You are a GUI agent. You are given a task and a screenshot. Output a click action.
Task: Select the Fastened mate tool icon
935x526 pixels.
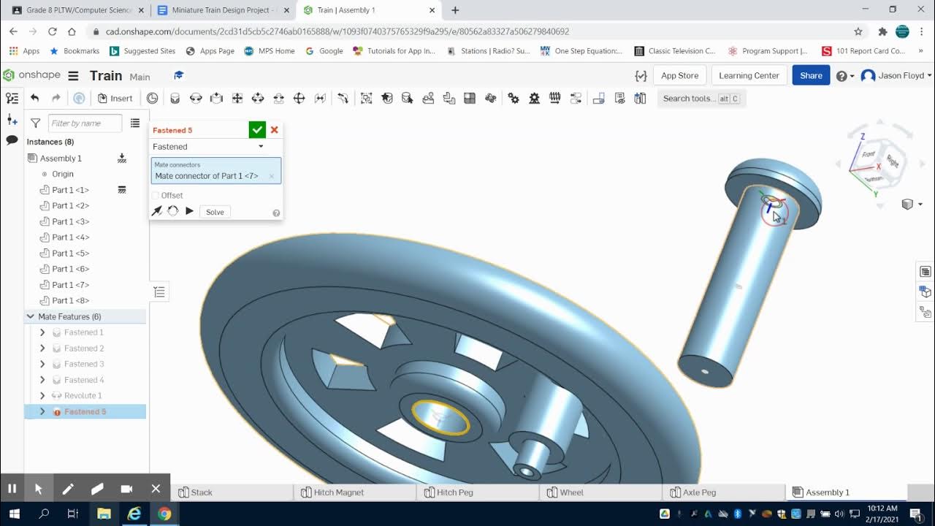tap(175, 98)
